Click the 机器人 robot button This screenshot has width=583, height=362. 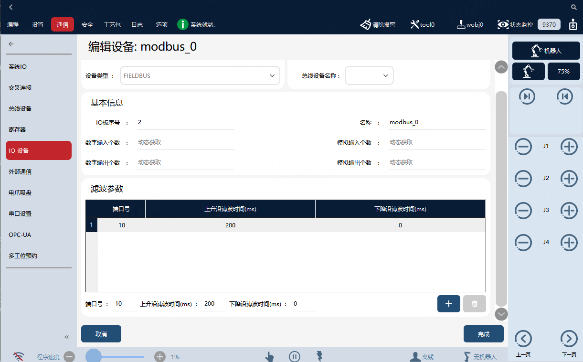point(546,51)
